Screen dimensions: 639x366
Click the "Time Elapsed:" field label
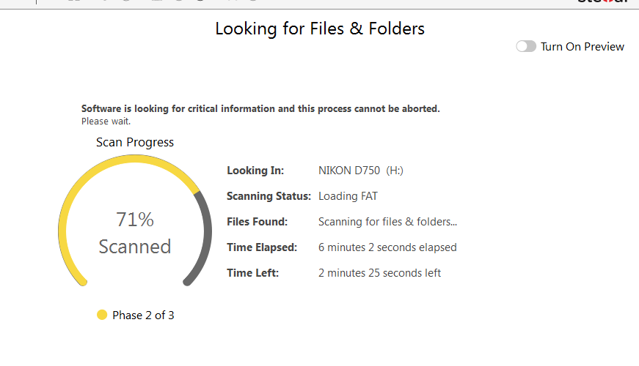tap(262, 247)
